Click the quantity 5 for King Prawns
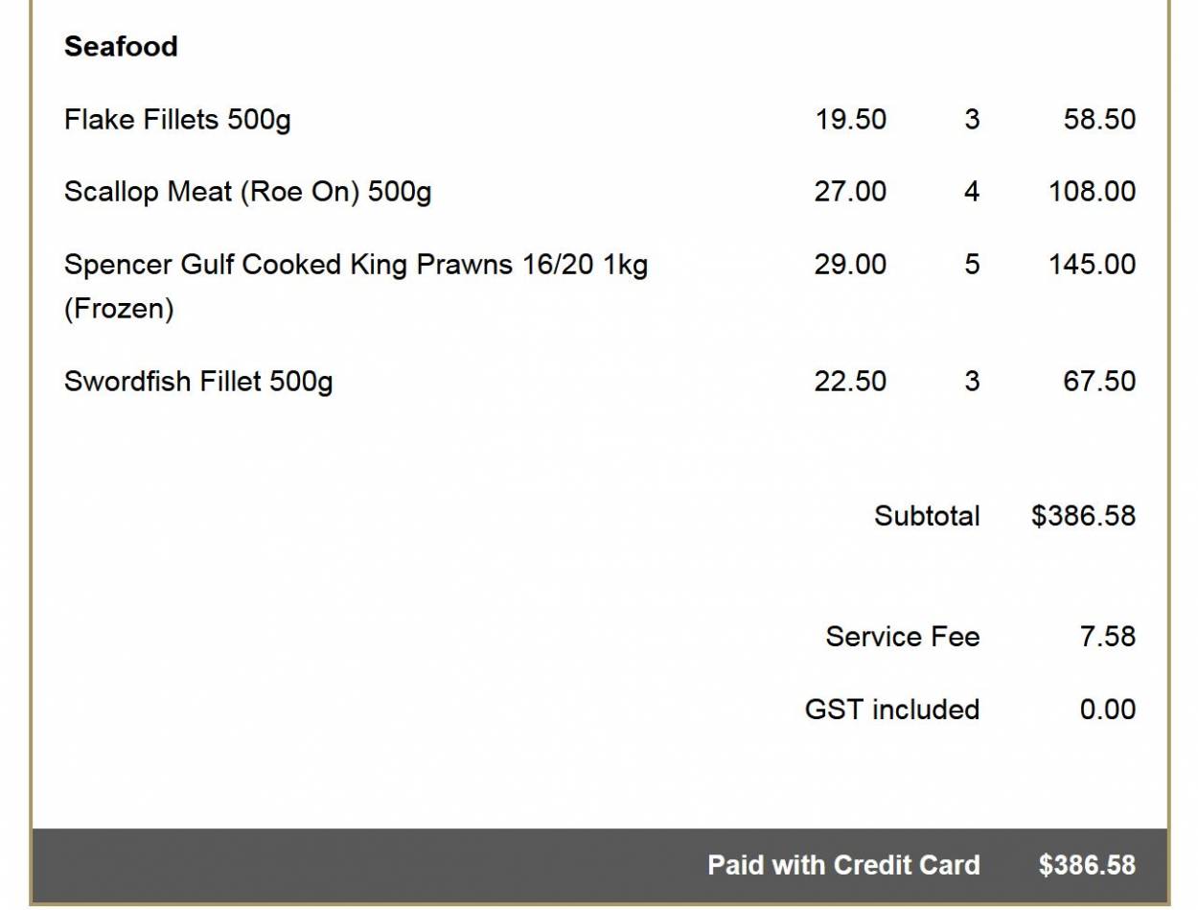Screen dimensions: 1198x910 972,265
